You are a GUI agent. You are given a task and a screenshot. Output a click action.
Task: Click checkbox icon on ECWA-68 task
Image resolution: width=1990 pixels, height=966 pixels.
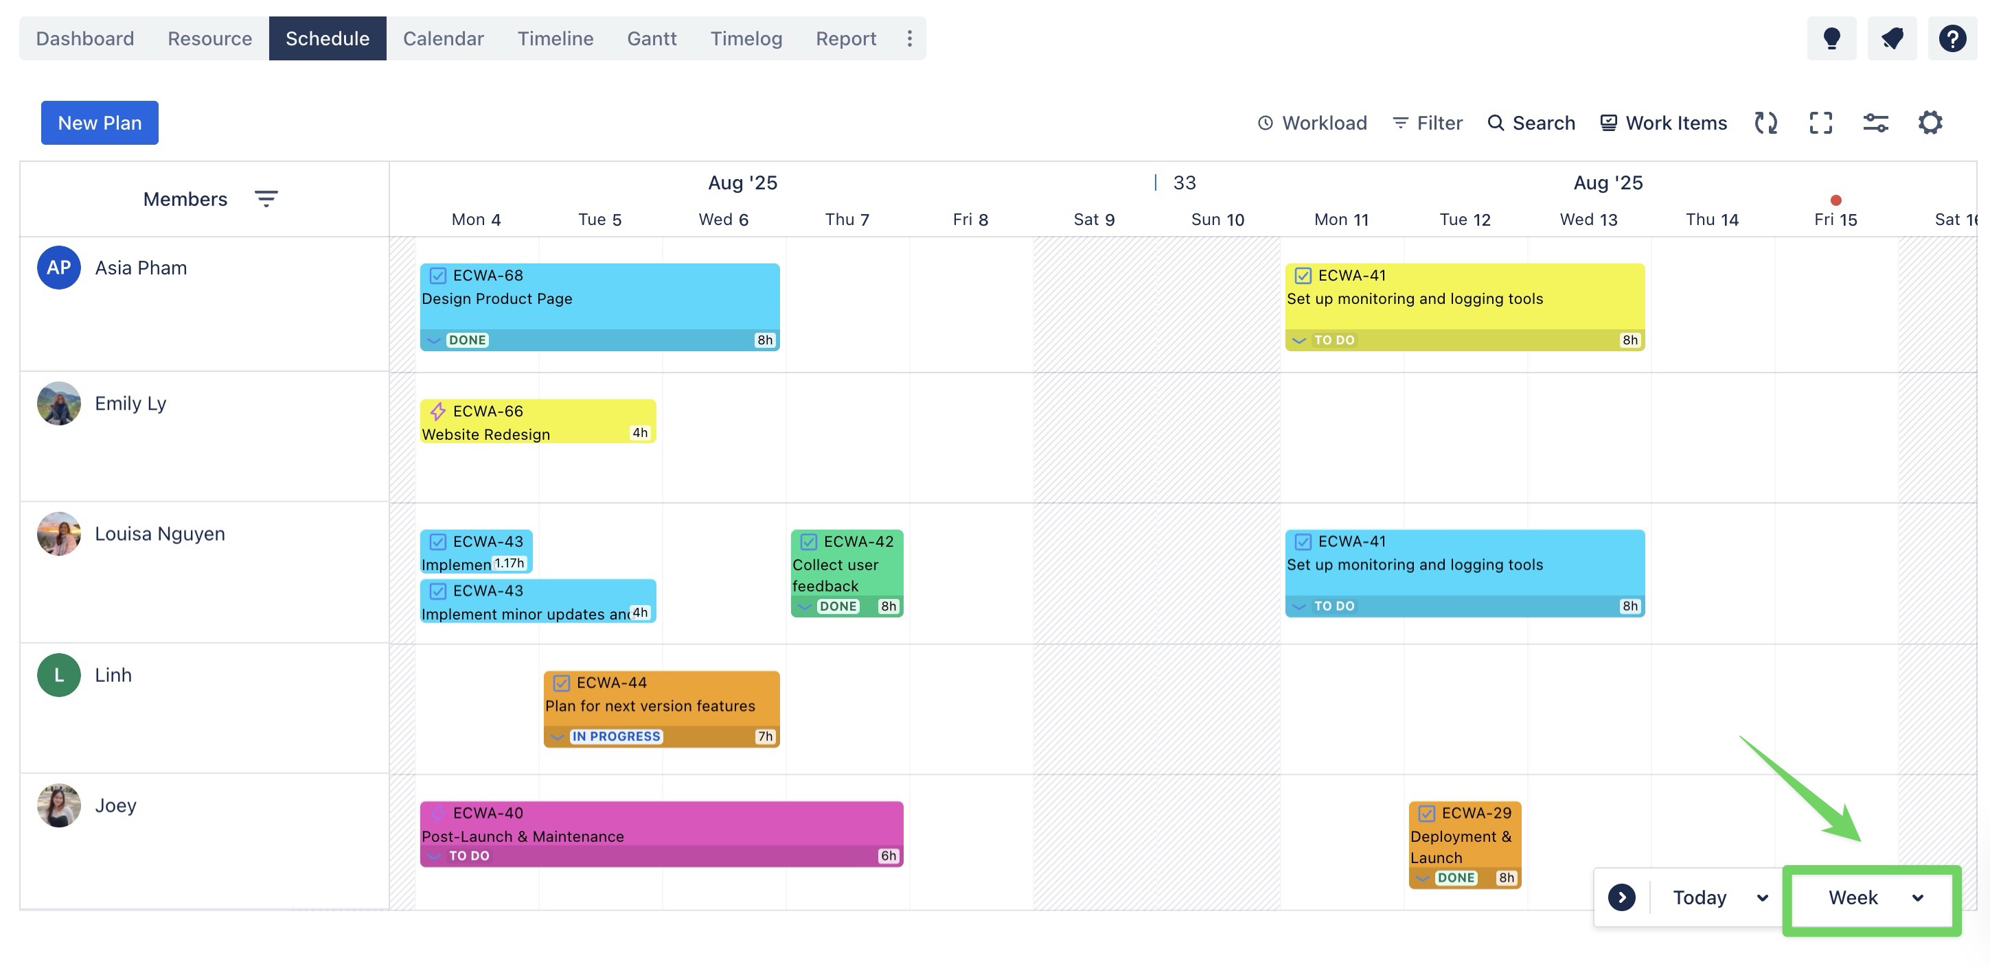tap(438, 275)
